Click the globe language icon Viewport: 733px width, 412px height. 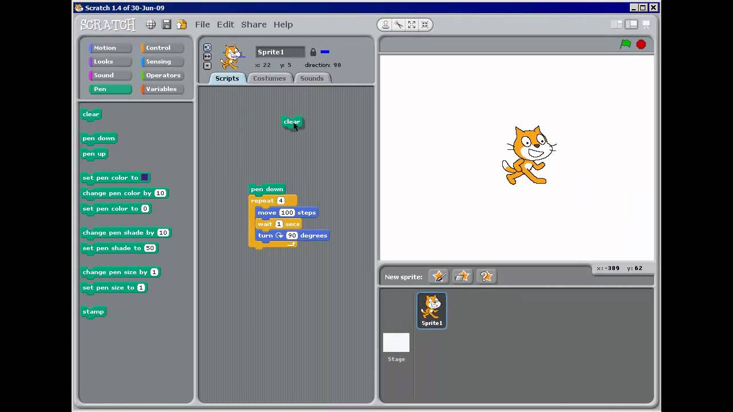tap(151, 25)
